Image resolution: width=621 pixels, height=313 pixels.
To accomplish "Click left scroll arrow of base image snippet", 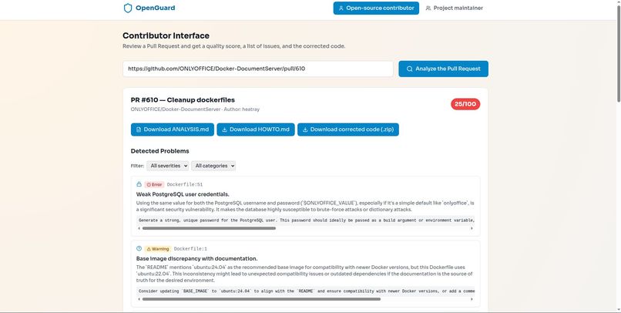I will point(139,299).
